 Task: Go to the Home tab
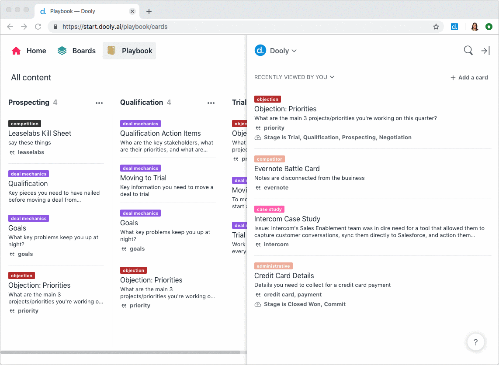(29, 51)
